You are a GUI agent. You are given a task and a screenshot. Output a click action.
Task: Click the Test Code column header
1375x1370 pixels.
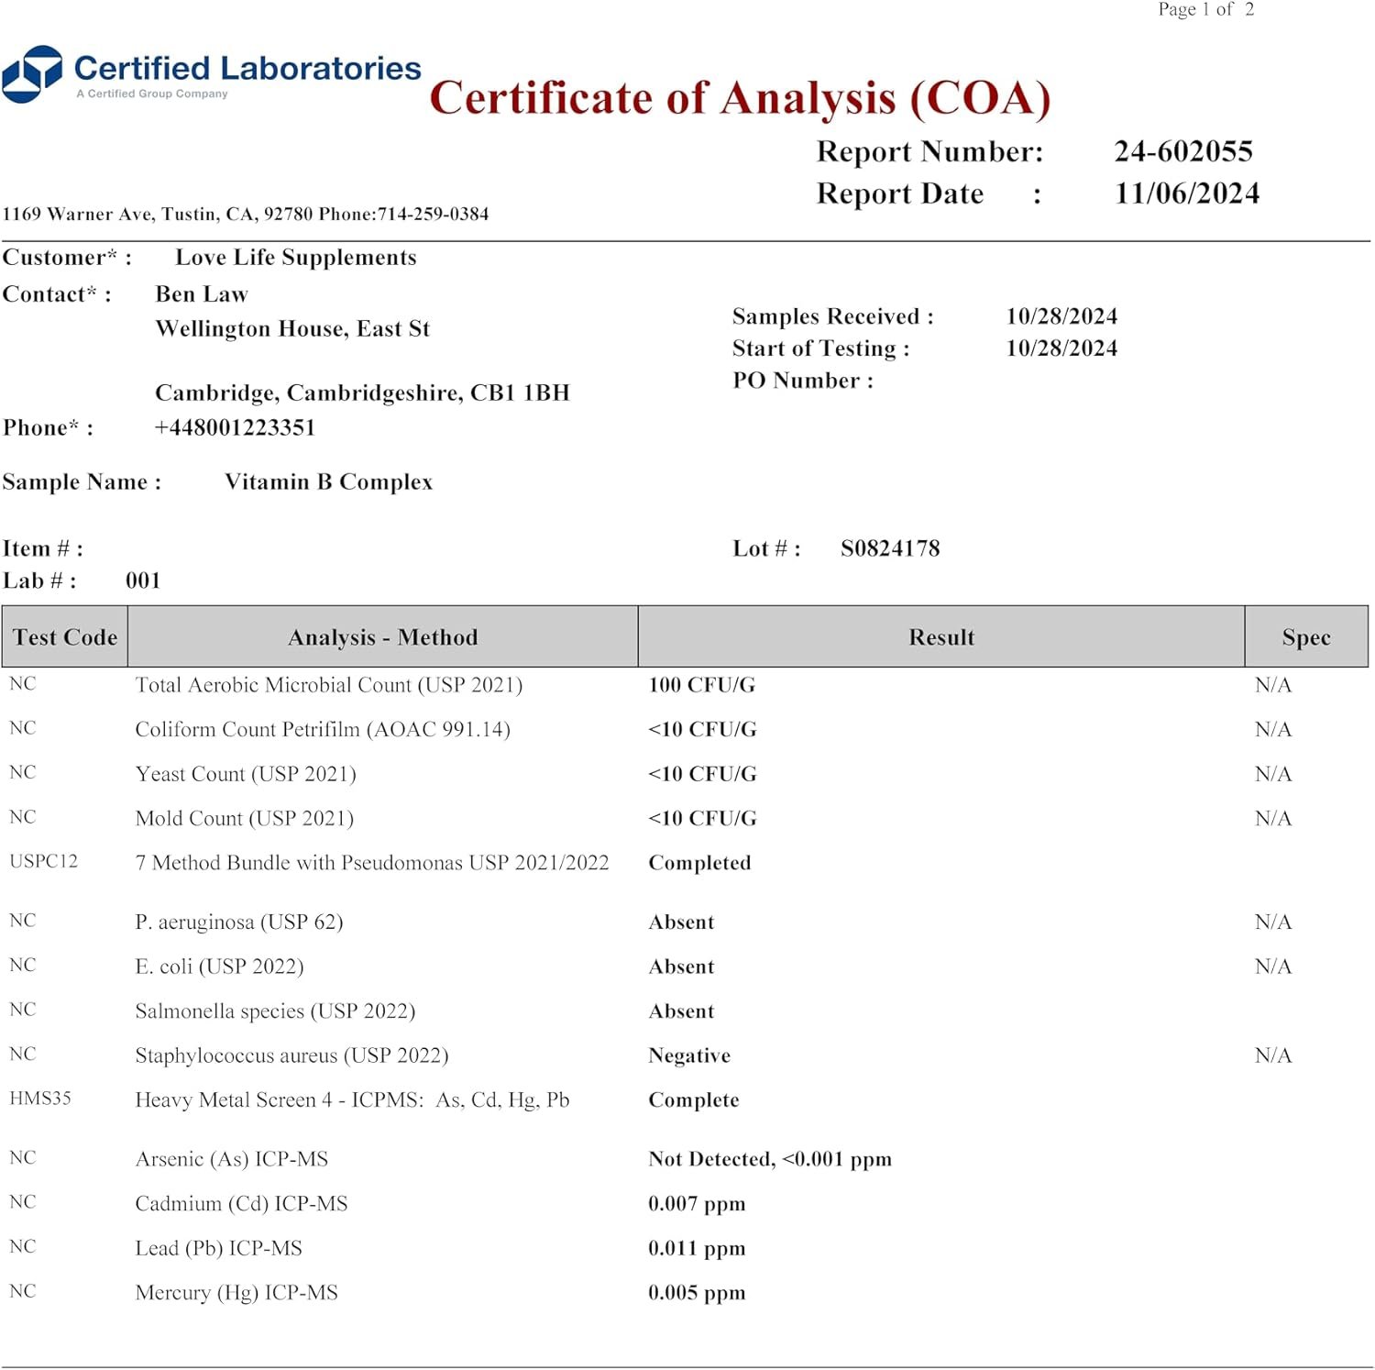pyautogui.click(x=65, y=637)
